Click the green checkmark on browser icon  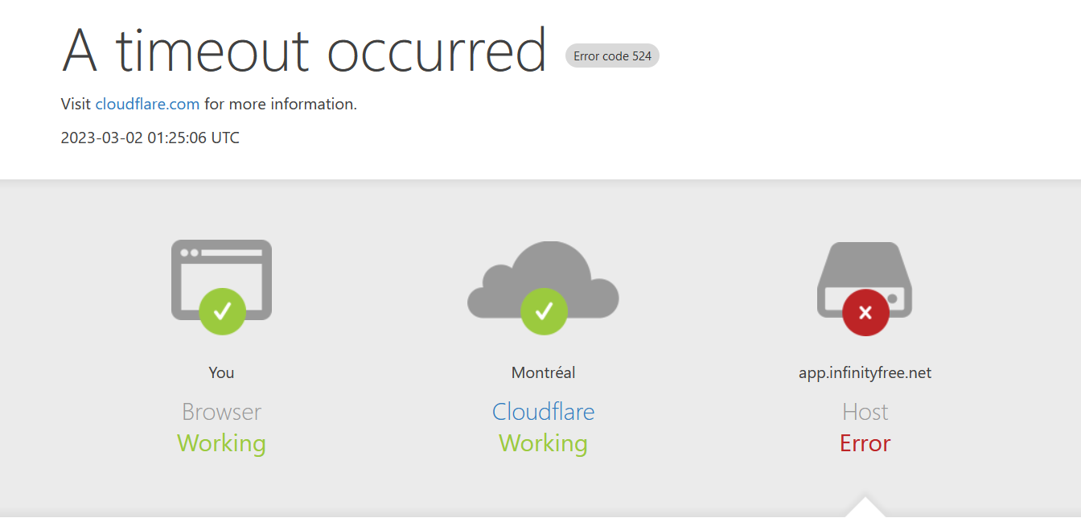tap(223, 311)
